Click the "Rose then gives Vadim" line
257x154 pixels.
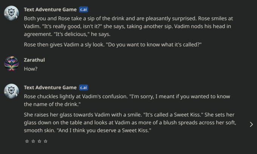[113, 45]
